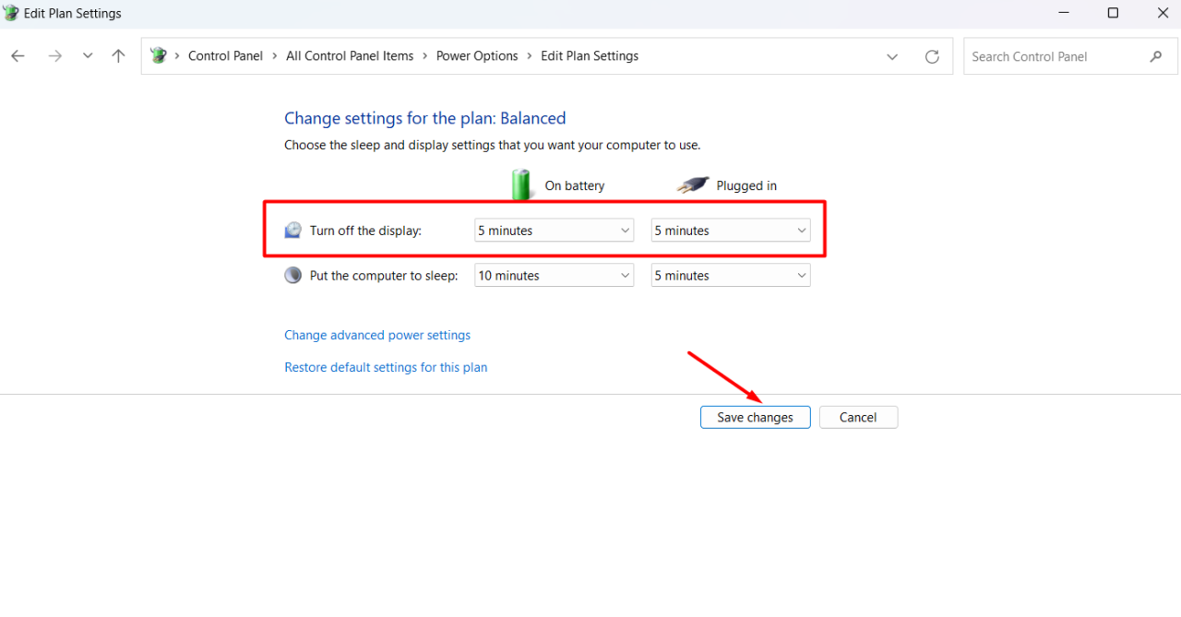Open Change advanced power settings link
The image size is (1181, 617).
pos(377,335)
